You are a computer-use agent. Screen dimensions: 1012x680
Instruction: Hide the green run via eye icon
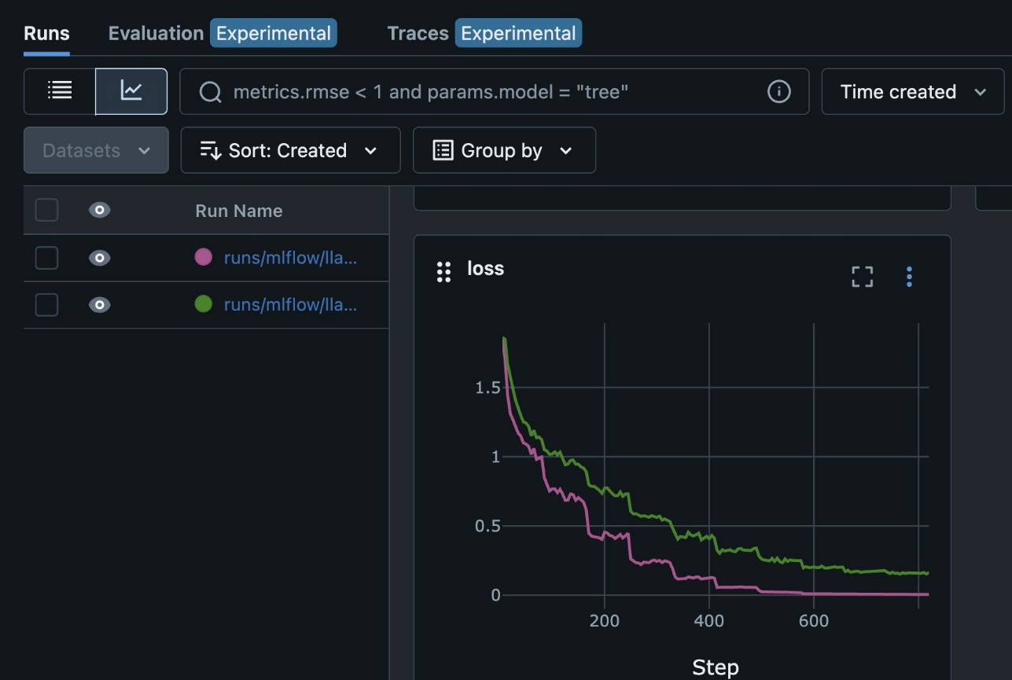100,304
